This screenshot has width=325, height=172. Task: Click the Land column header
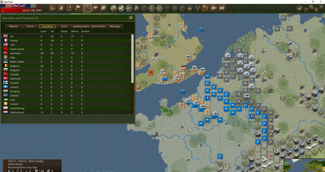(x=43, y=31)
